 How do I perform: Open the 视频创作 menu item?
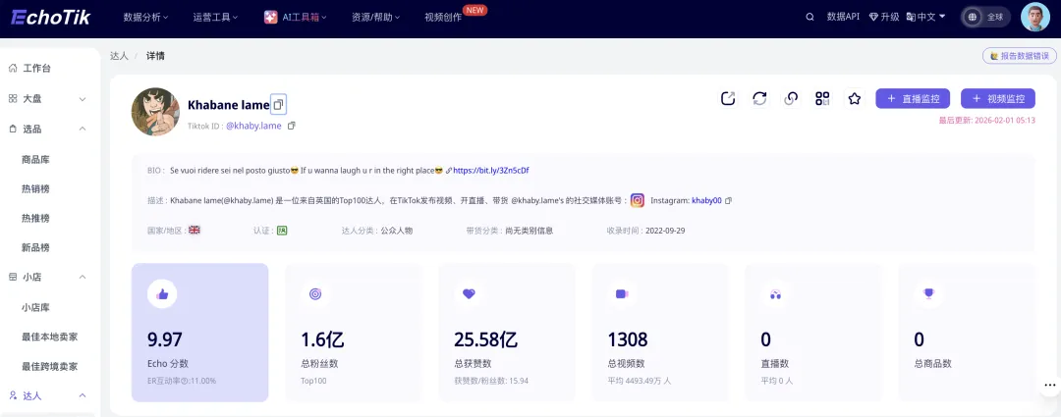pos(442,18)
